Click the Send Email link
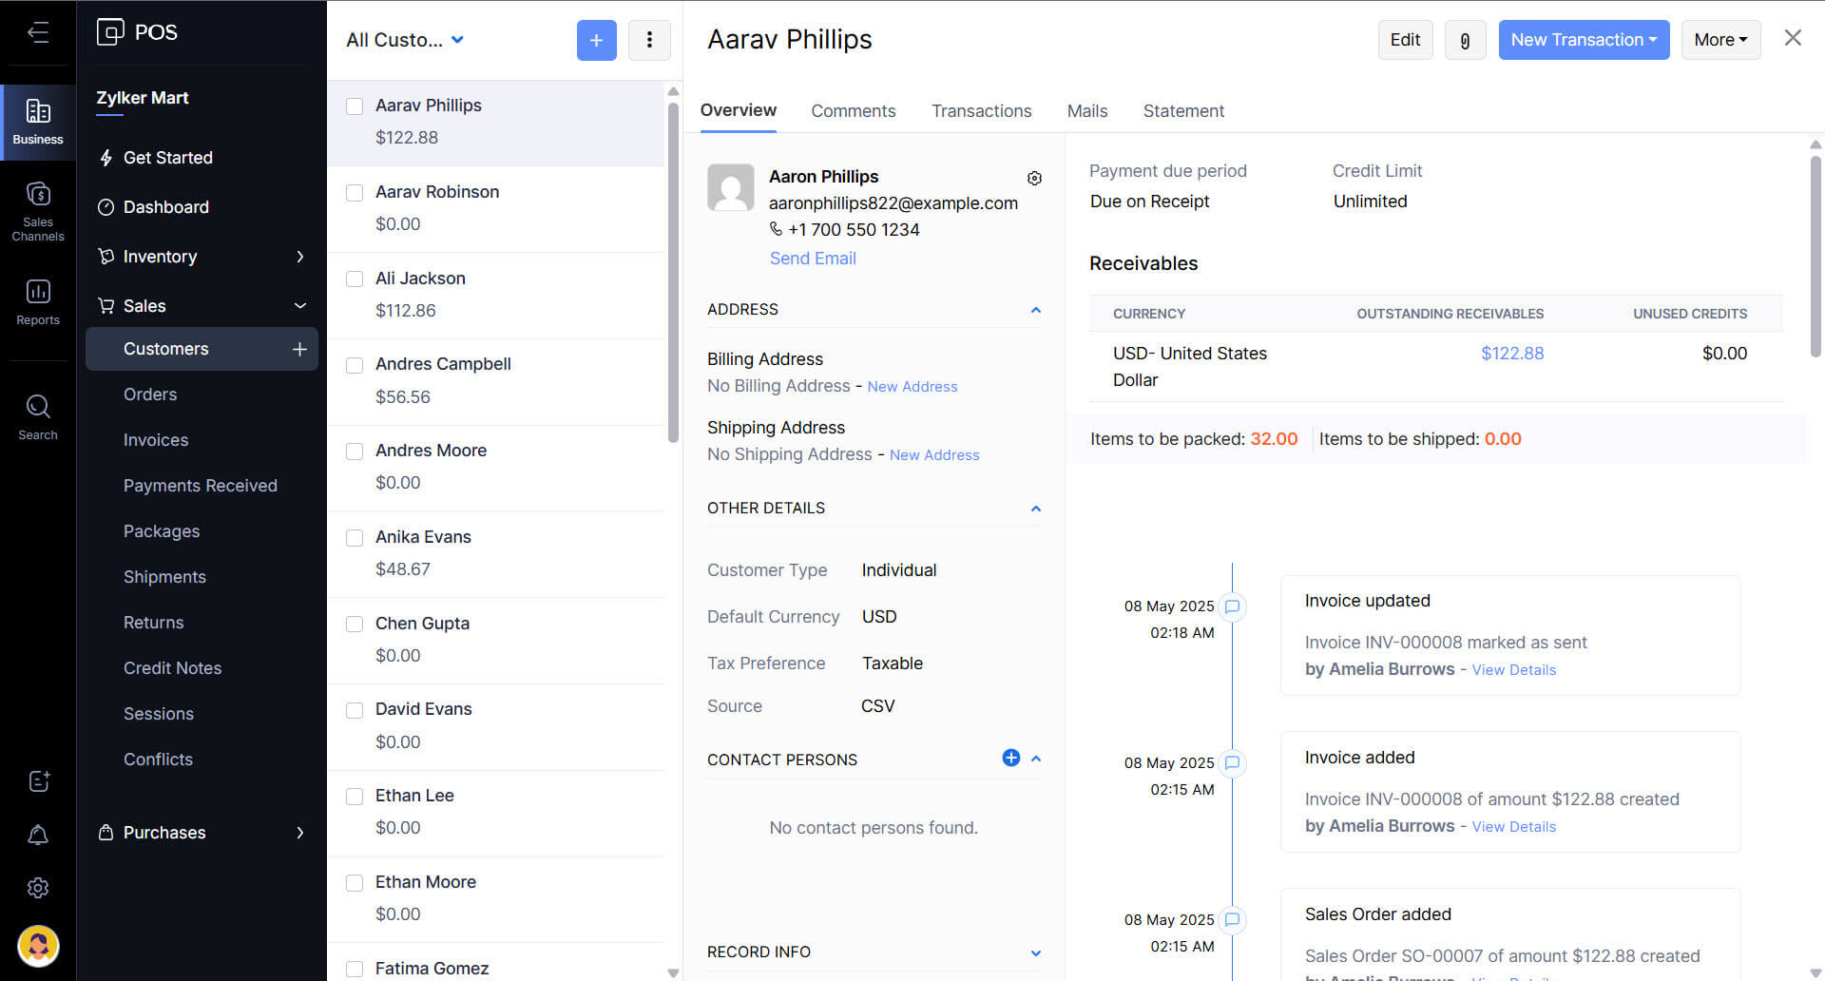The height and width of the screenshot is (981, 1825). coord(812,259)
